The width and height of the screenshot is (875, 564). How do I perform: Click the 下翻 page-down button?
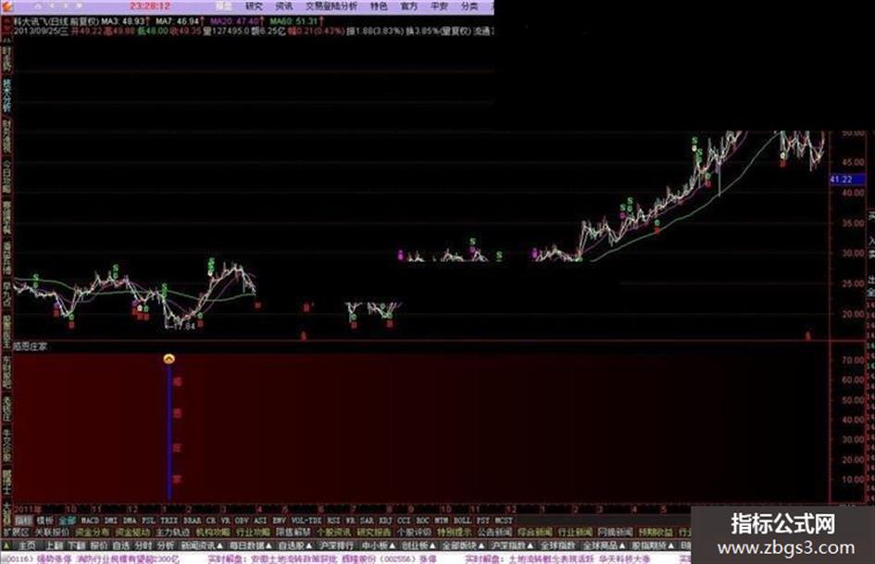[x=77, y=545]
